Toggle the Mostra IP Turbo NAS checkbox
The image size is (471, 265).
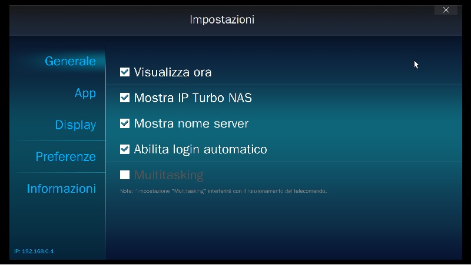pos(125,98)
